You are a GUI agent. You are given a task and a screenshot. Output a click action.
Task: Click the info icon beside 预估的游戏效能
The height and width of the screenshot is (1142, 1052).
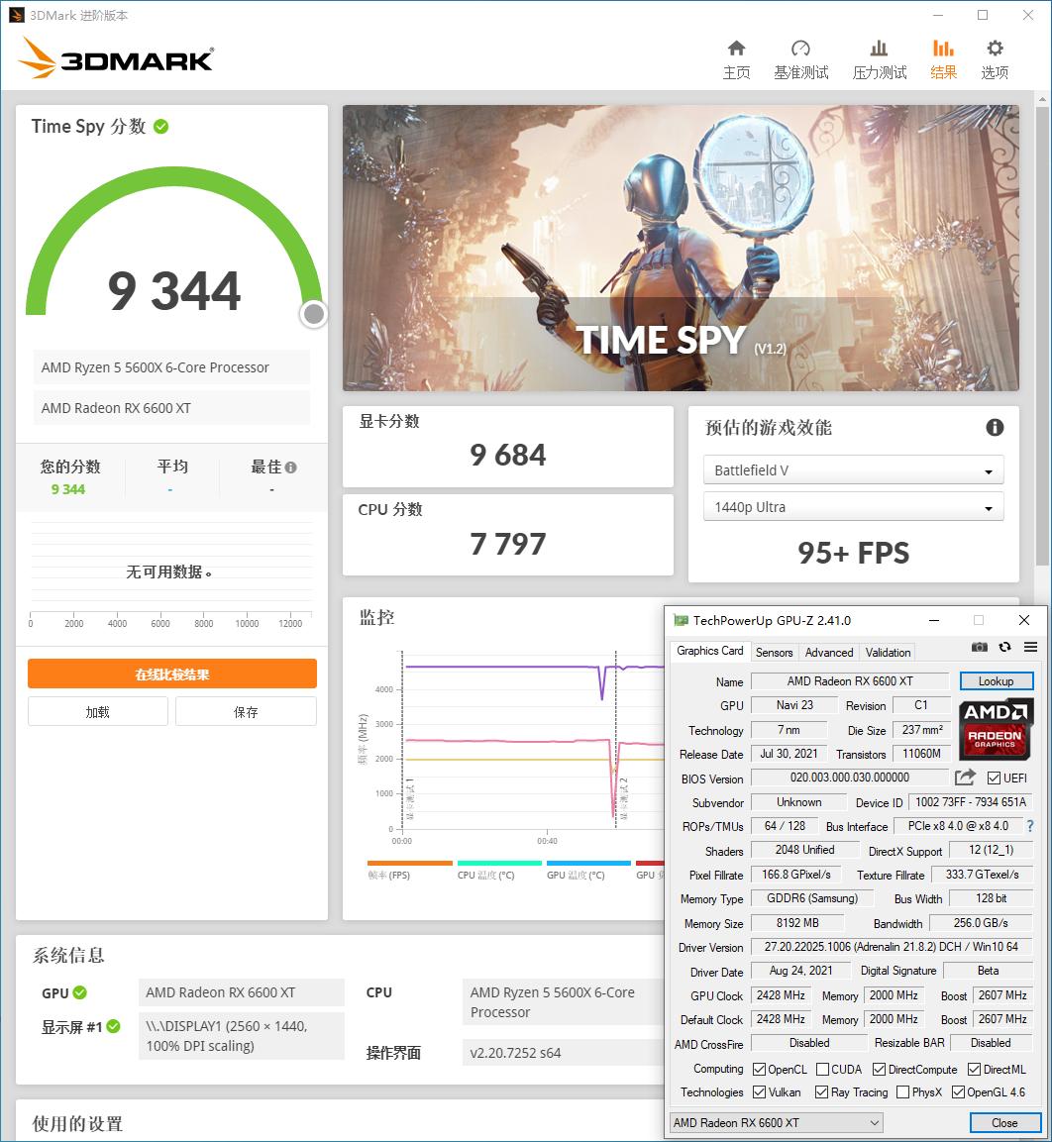996,427
